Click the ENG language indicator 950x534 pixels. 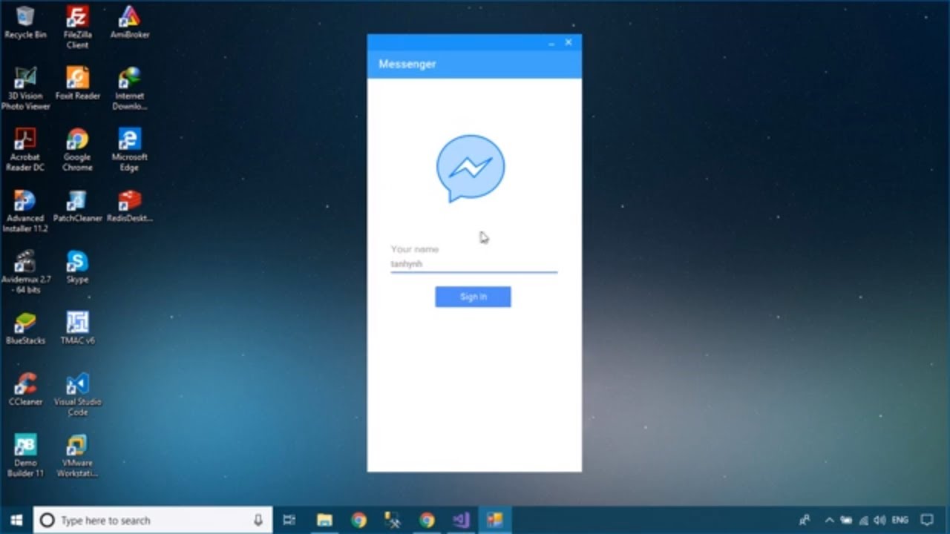[900, 520]
